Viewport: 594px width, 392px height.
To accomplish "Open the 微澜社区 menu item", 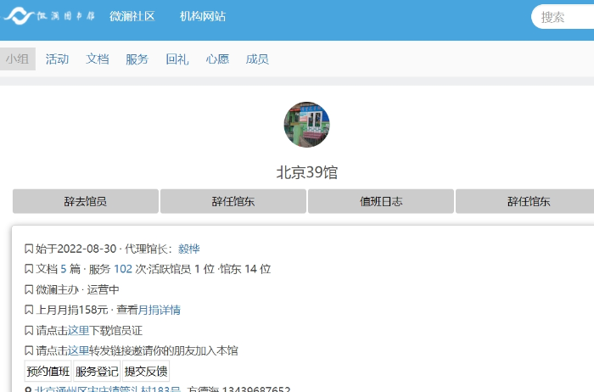I will click(132, 16).
